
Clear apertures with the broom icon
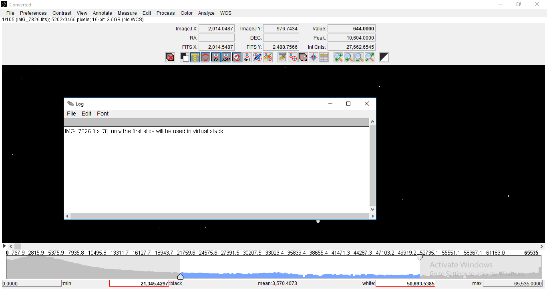268,58
